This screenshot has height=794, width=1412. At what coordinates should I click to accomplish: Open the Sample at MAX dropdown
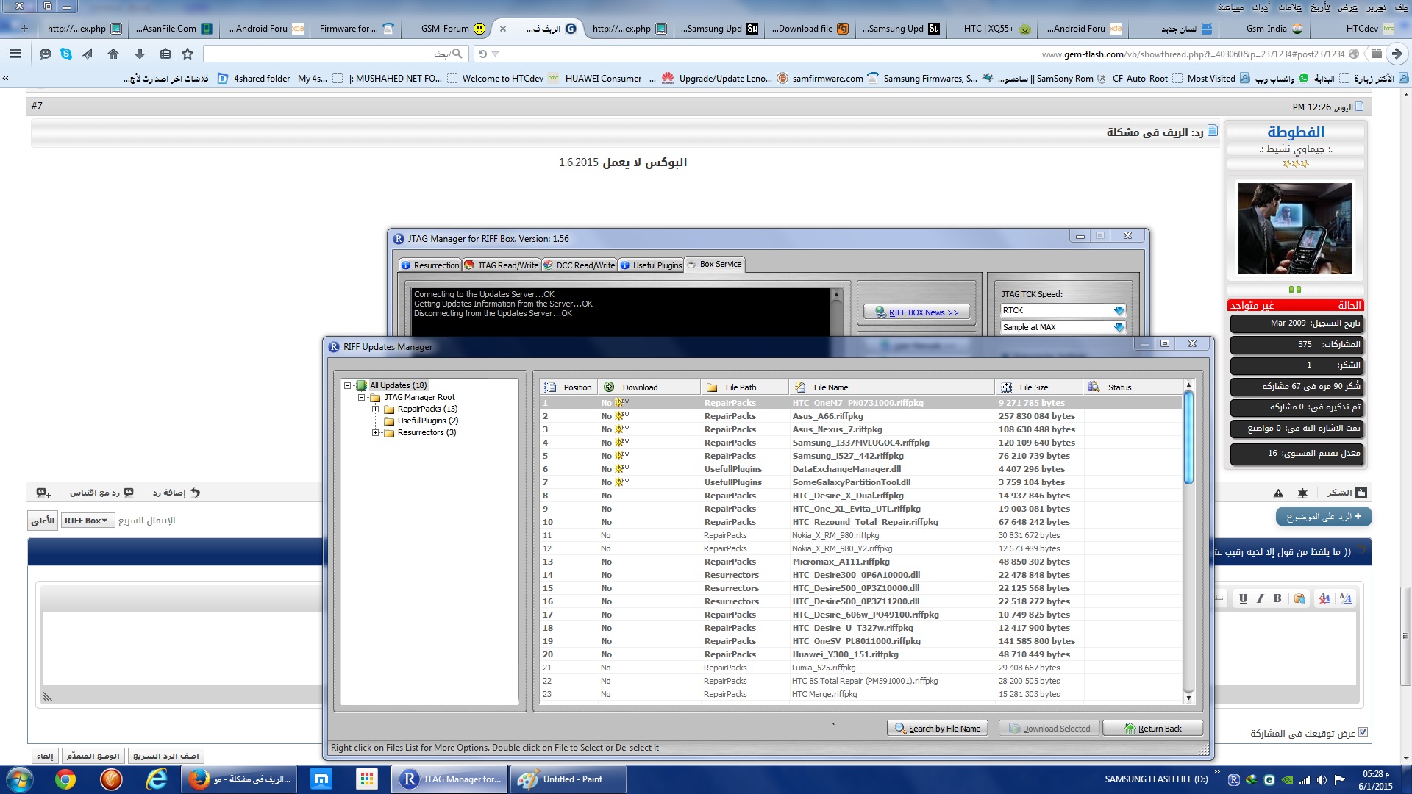1119,327
